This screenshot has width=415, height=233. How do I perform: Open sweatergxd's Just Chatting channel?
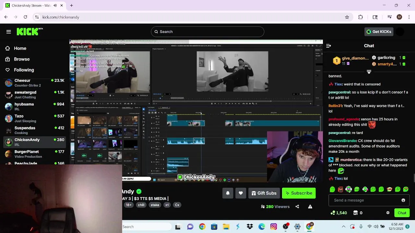(35, 94)
